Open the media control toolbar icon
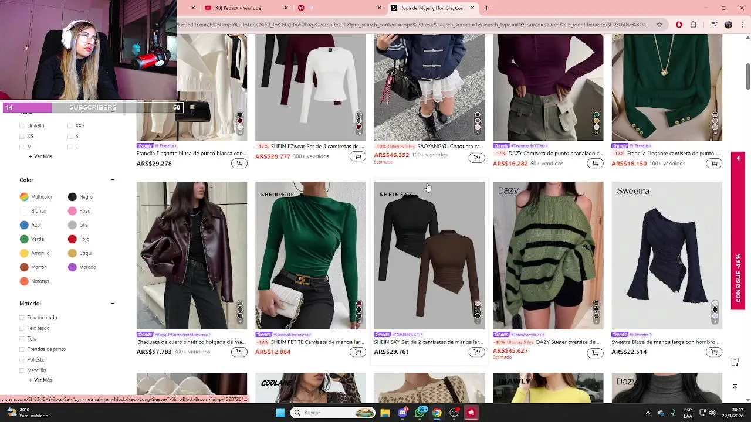The image size is (751, 422). [714, 25]
